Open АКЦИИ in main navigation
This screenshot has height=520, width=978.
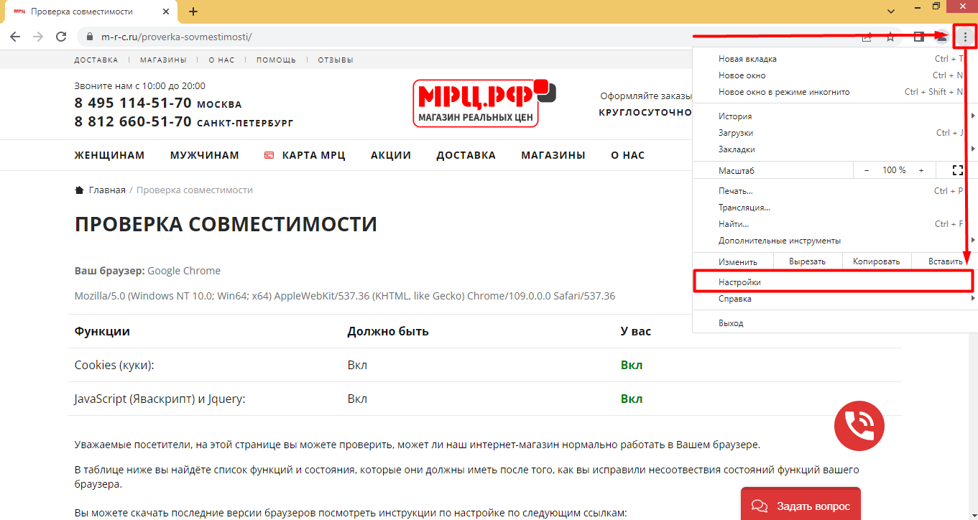tap(391, 155)
